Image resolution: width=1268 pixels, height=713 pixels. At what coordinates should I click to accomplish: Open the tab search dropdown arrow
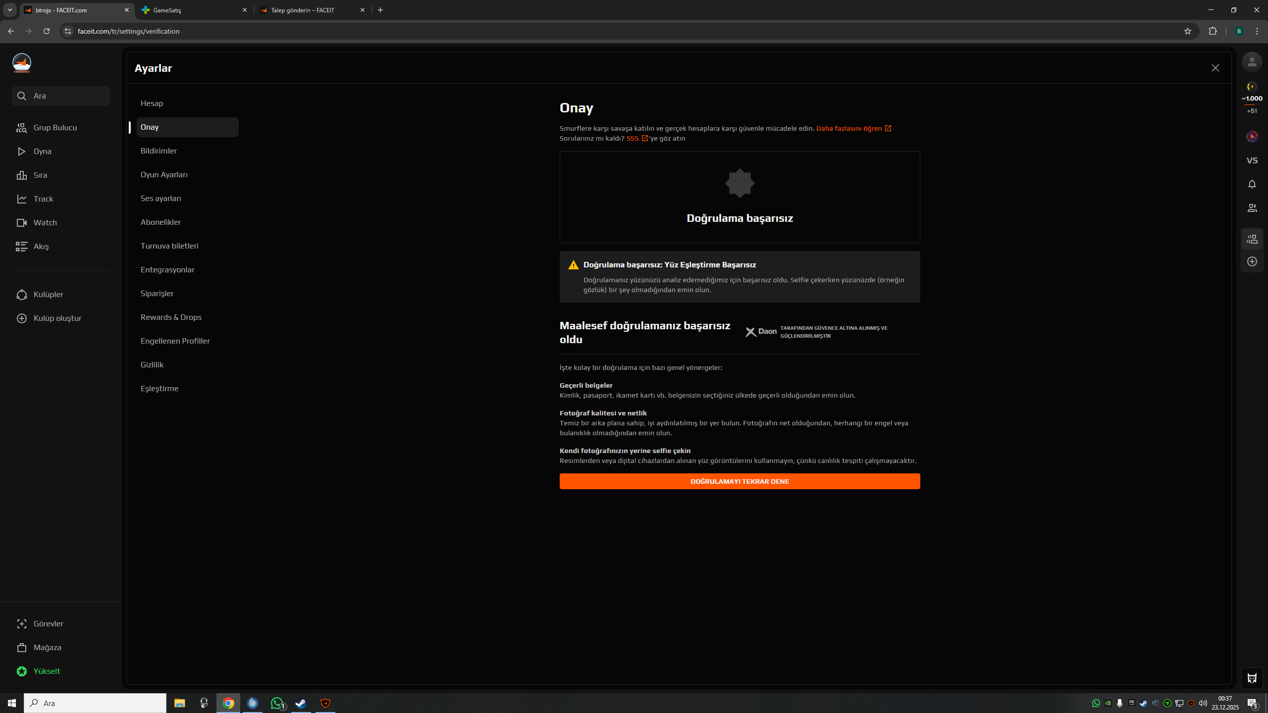point(9,10)
